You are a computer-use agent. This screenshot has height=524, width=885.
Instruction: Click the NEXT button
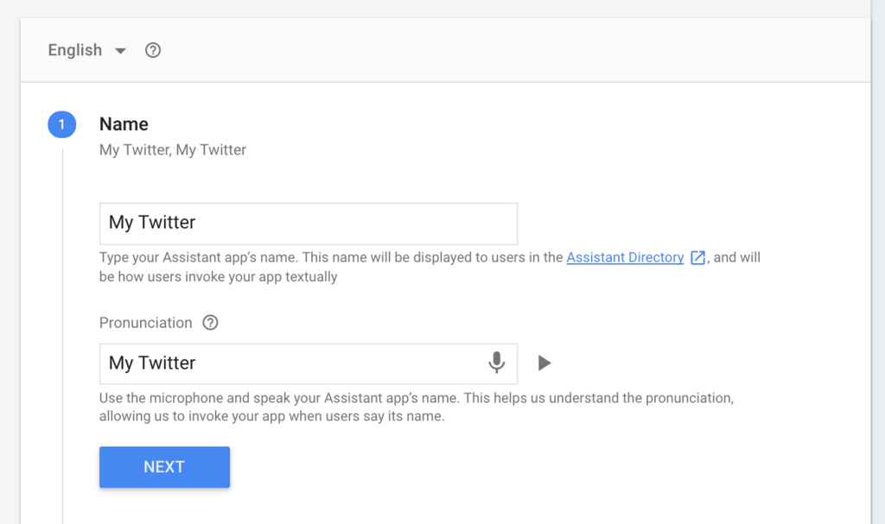point(164,467)
